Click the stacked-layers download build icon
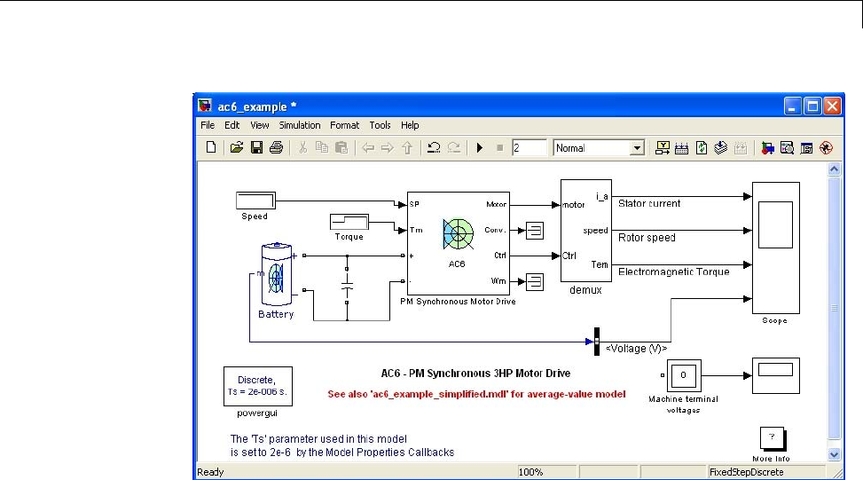The width and height of the screenshot is (863, 480). [x=721, y=147]
